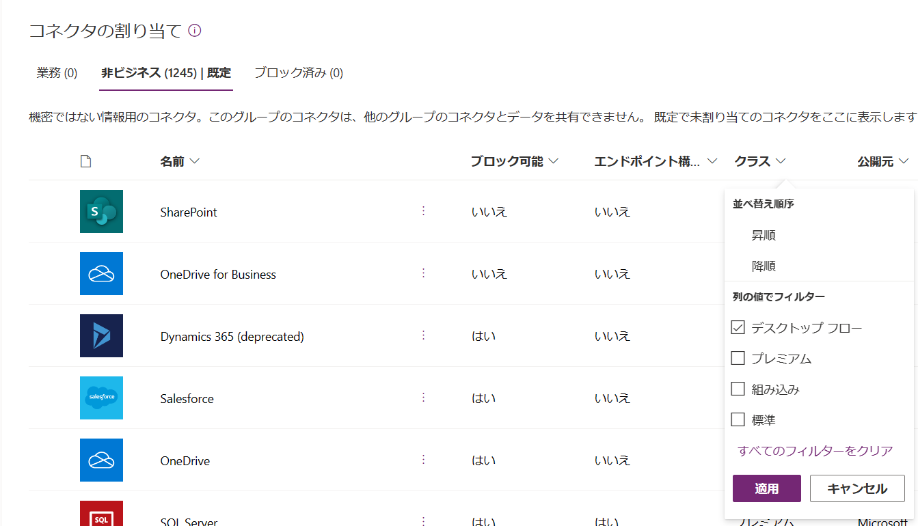The height and width of the screenshot is (526, 918).
Task: Click はい under ブロック可能 for Dynamics 365
Action: [x=483, y=336]
